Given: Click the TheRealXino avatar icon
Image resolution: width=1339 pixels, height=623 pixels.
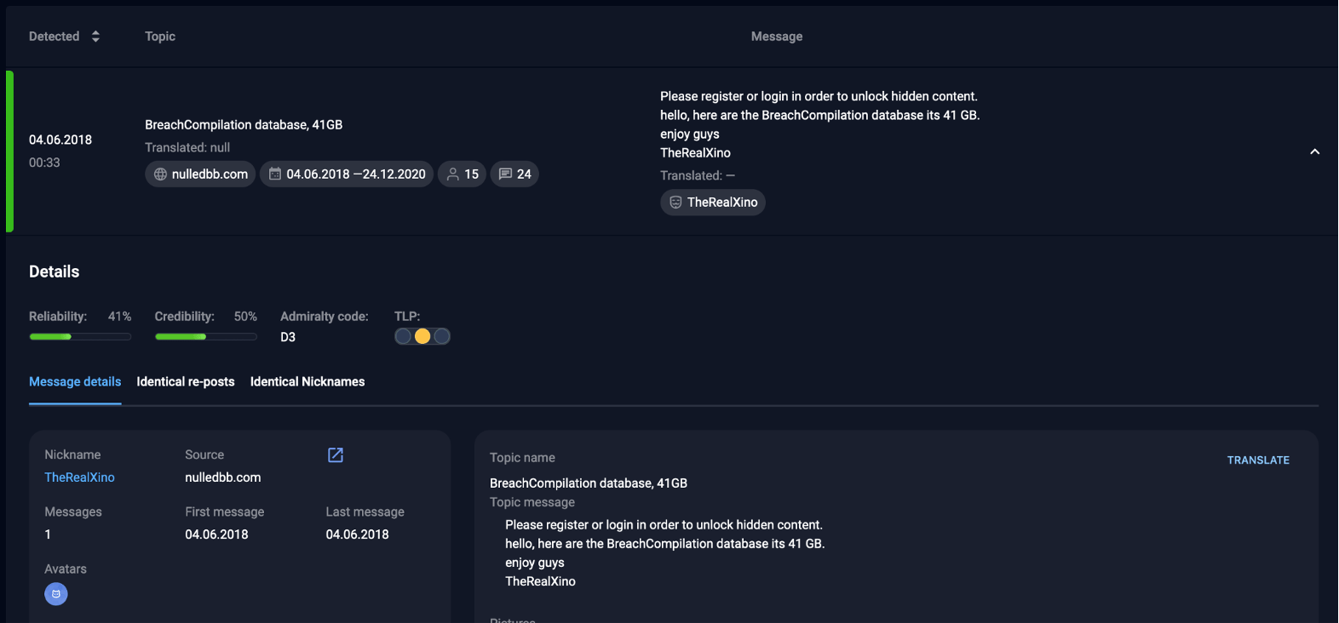Looking at the screenshot, I should coord(56,594).
